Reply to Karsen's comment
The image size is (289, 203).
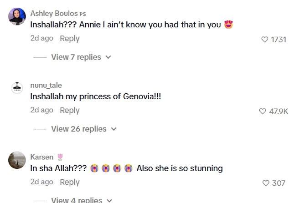[70, 182]
